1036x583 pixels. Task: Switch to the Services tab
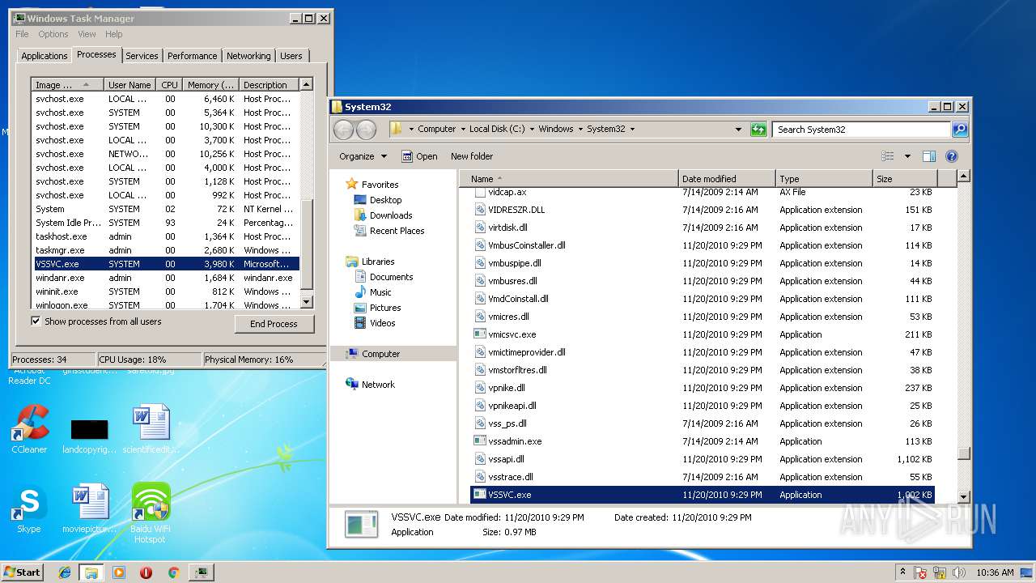[142, 56]
